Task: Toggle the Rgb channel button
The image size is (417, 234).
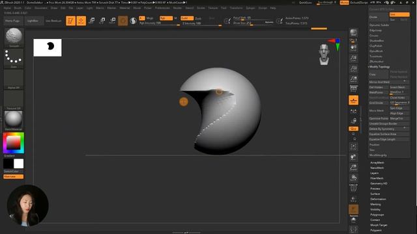Action: click(166, 18)
